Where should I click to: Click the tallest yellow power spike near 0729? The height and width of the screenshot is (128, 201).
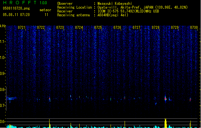point(166,123)
